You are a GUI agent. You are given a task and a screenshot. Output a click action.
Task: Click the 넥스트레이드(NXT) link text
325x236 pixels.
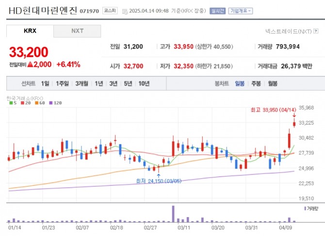point(289,31)
